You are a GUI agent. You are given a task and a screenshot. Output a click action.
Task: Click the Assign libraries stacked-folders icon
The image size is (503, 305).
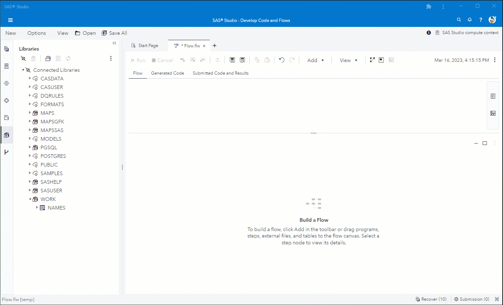[x=48, y=58]
